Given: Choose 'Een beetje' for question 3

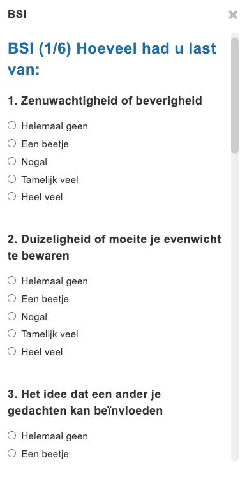Looking at the screenshot, I should [x=12, y=453].
